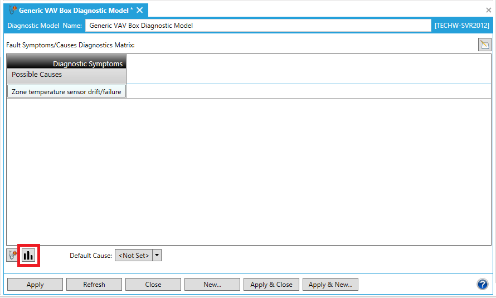This screenshot has height=298, width=496.
Task: Open help with the blue question mark icon
Action: click(482, 285)
